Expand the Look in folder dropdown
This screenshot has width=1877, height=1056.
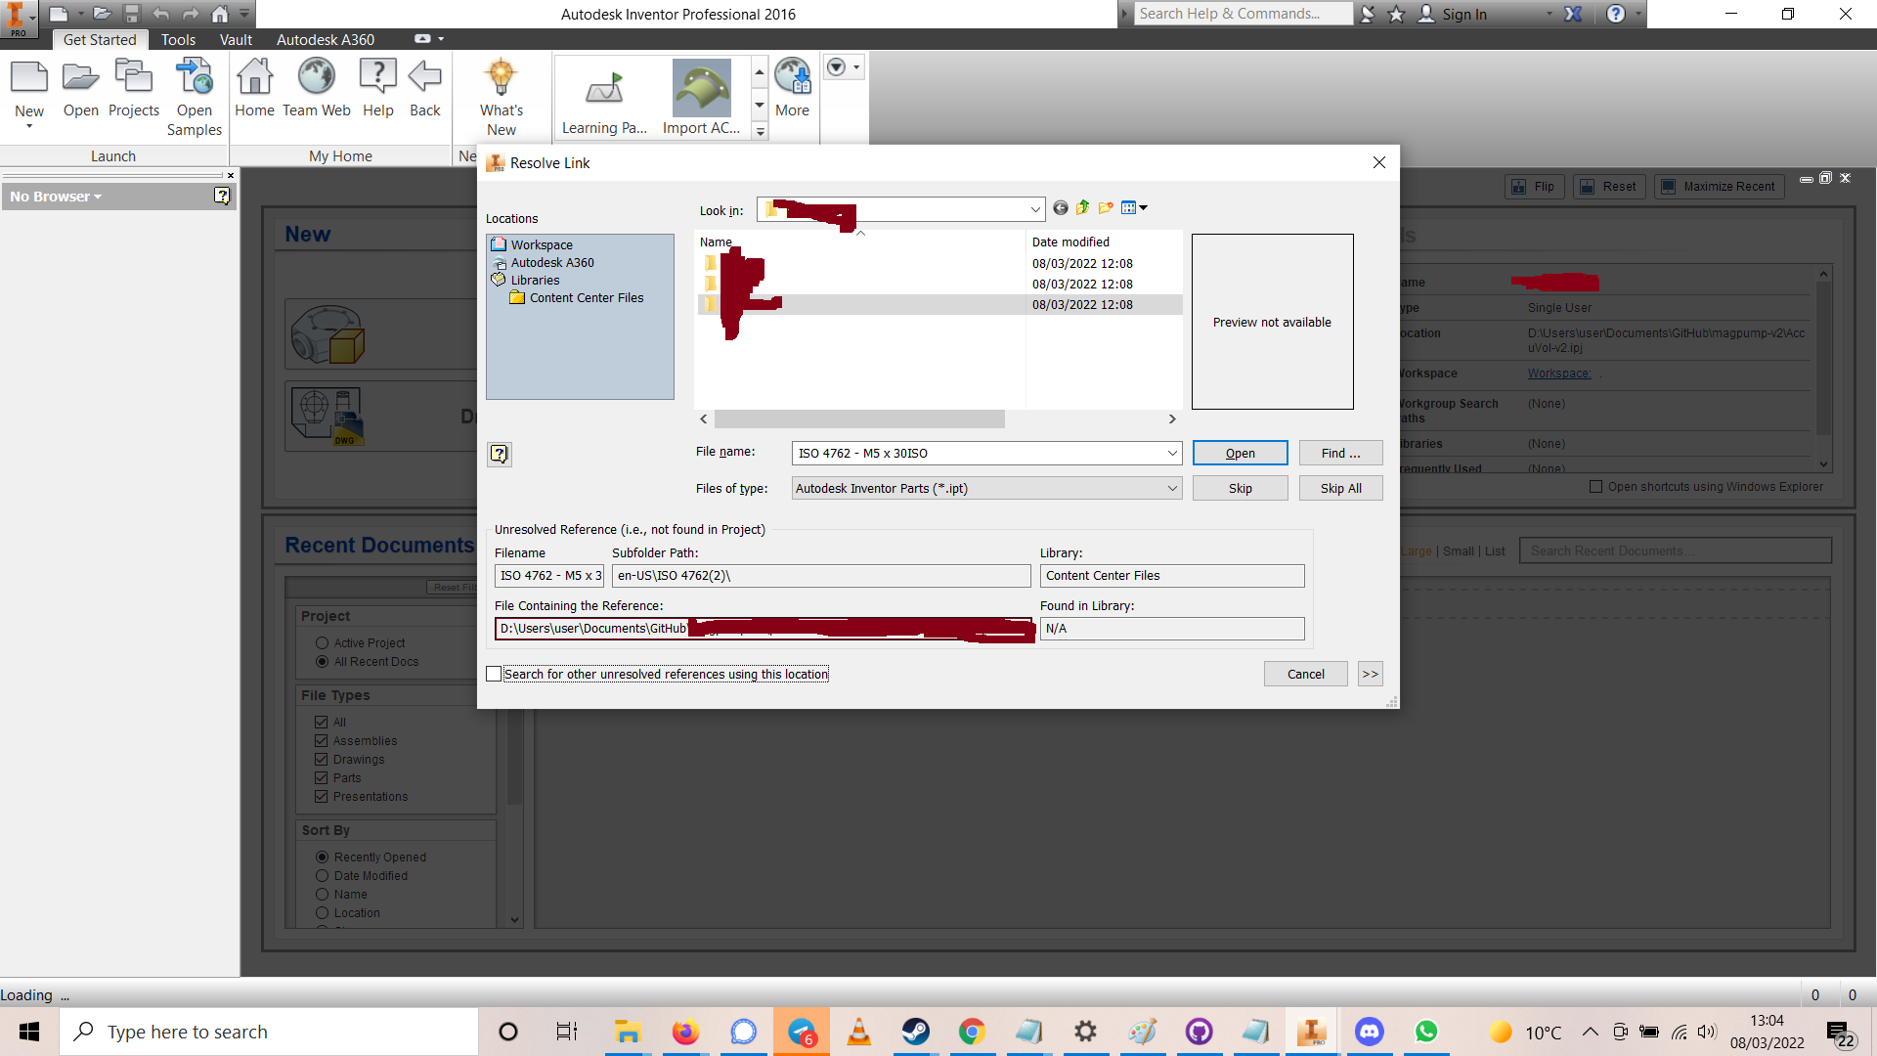(x=1035, y=209)
